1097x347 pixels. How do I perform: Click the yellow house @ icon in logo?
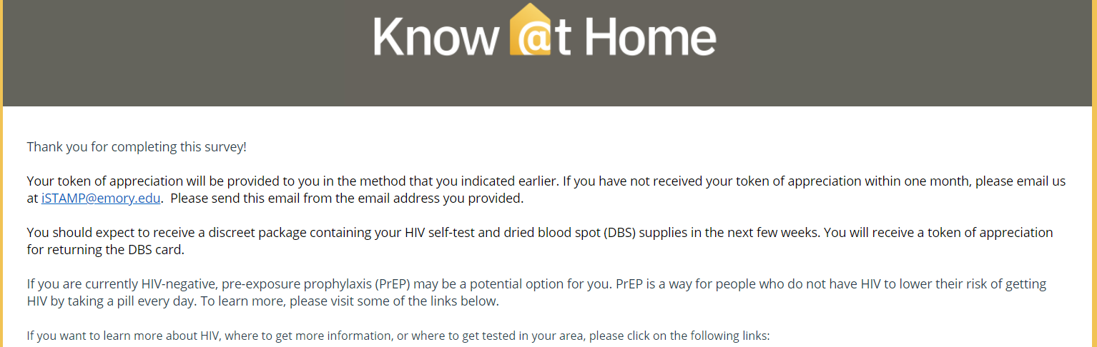(531, 31)
